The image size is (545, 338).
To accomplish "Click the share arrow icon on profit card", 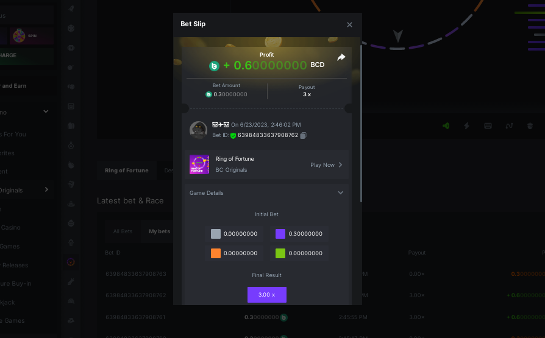I will pos(341,57).
